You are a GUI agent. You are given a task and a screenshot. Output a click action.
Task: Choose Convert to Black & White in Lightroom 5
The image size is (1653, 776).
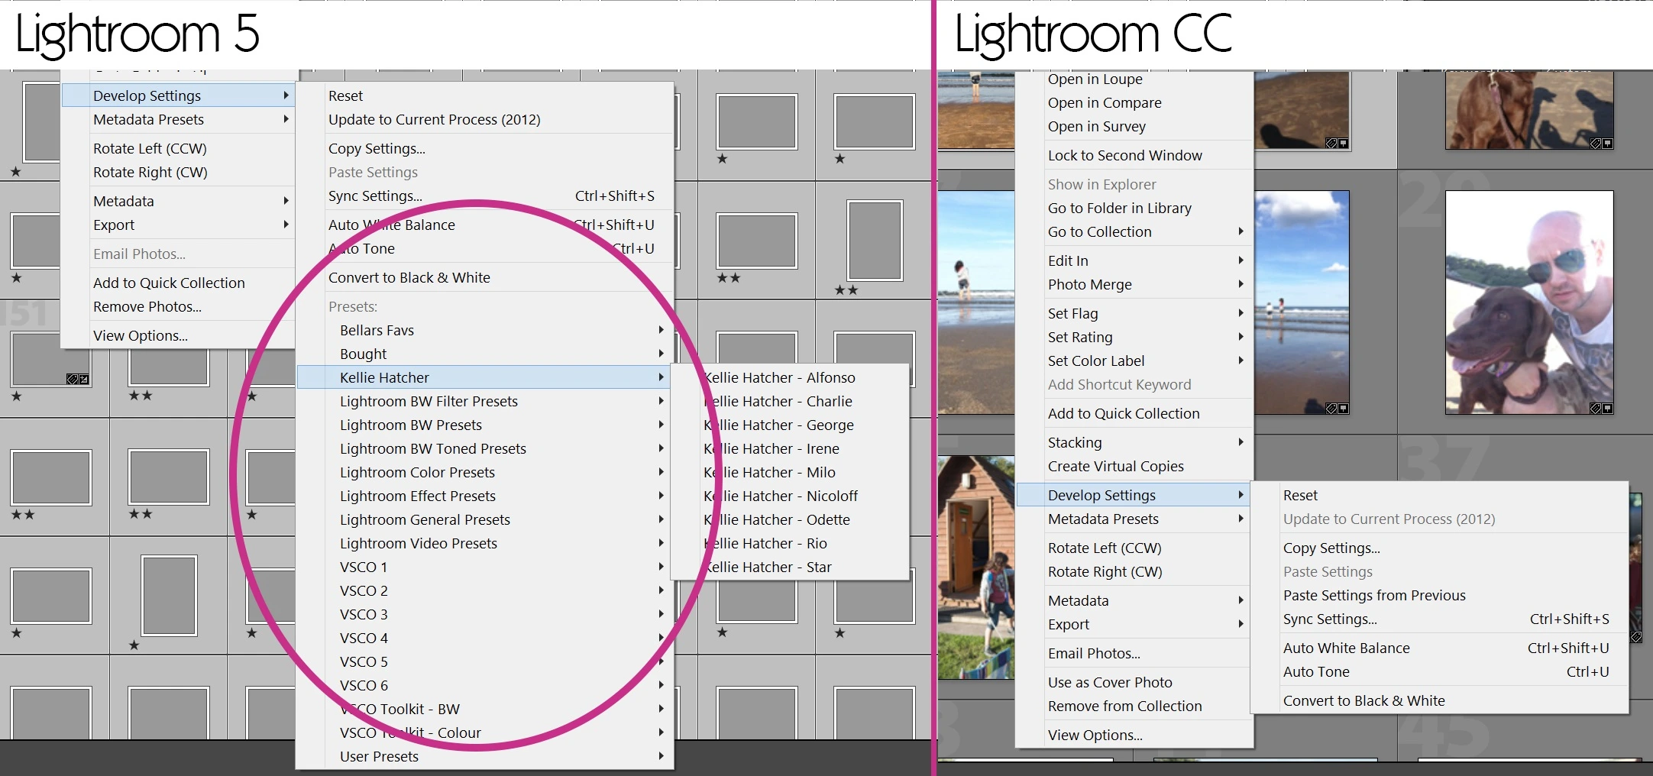click(x=485, y=277)
